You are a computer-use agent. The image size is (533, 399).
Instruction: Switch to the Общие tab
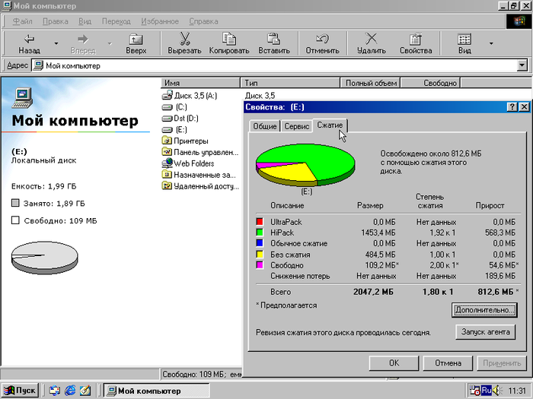(x=264, y=126)
